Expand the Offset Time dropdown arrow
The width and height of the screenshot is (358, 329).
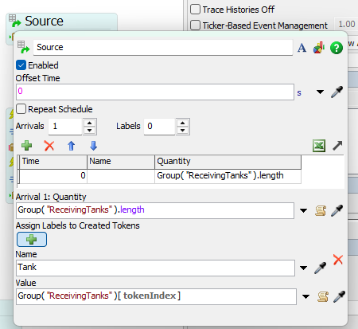[x=320, y=92]
